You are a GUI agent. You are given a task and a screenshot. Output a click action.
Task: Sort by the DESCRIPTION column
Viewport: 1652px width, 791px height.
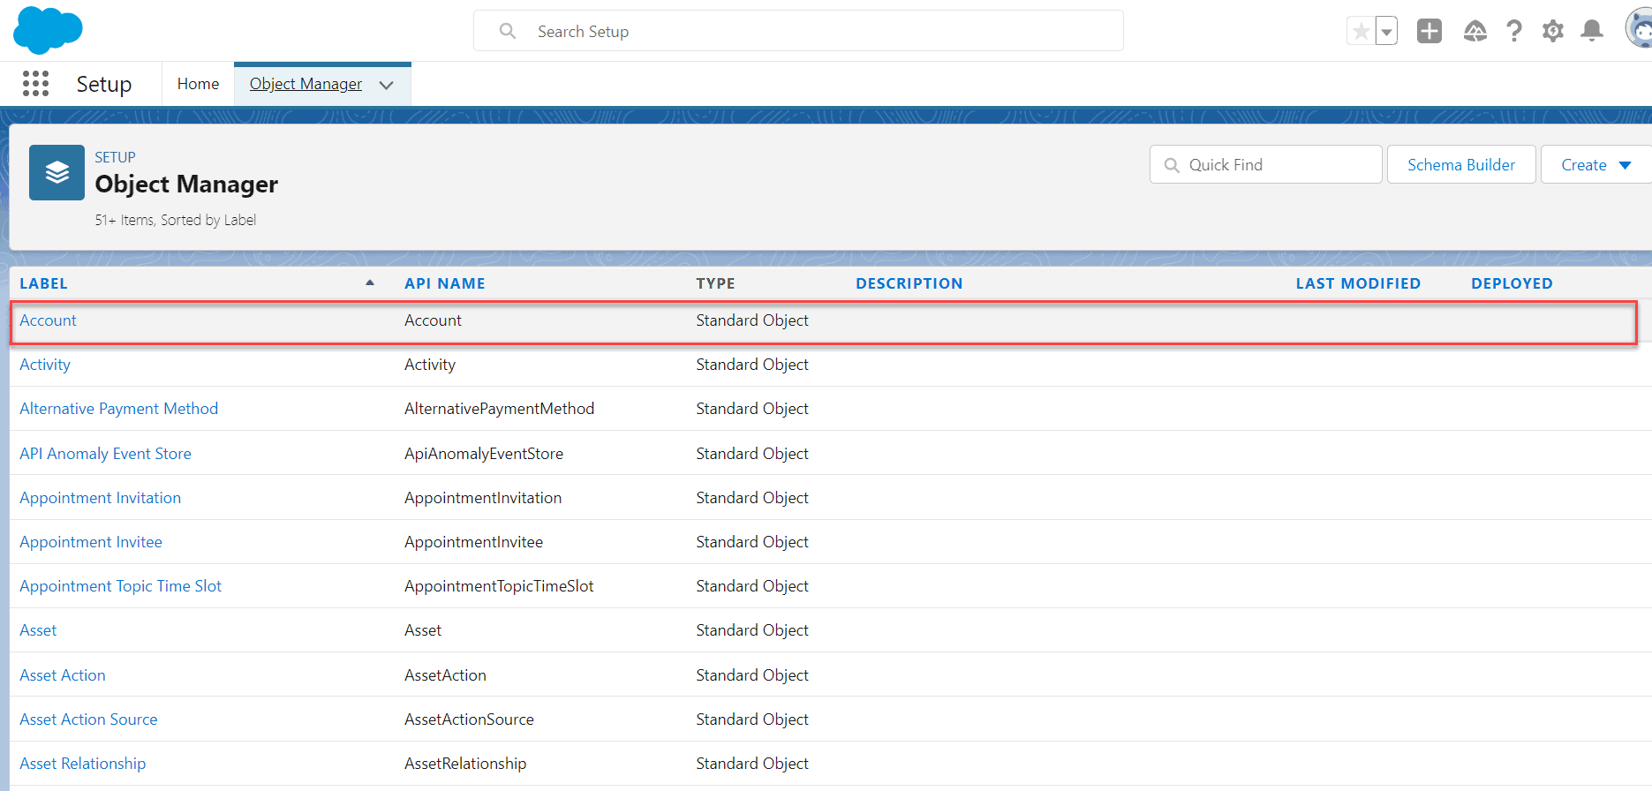pos(909,283)
